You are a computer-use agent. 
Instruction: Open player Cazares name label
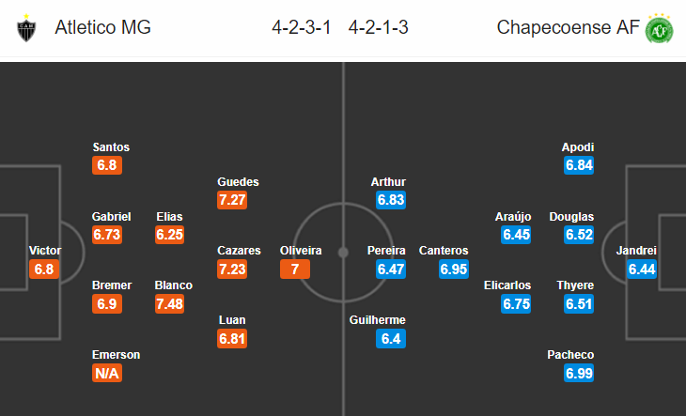click(x=239, y=251)
